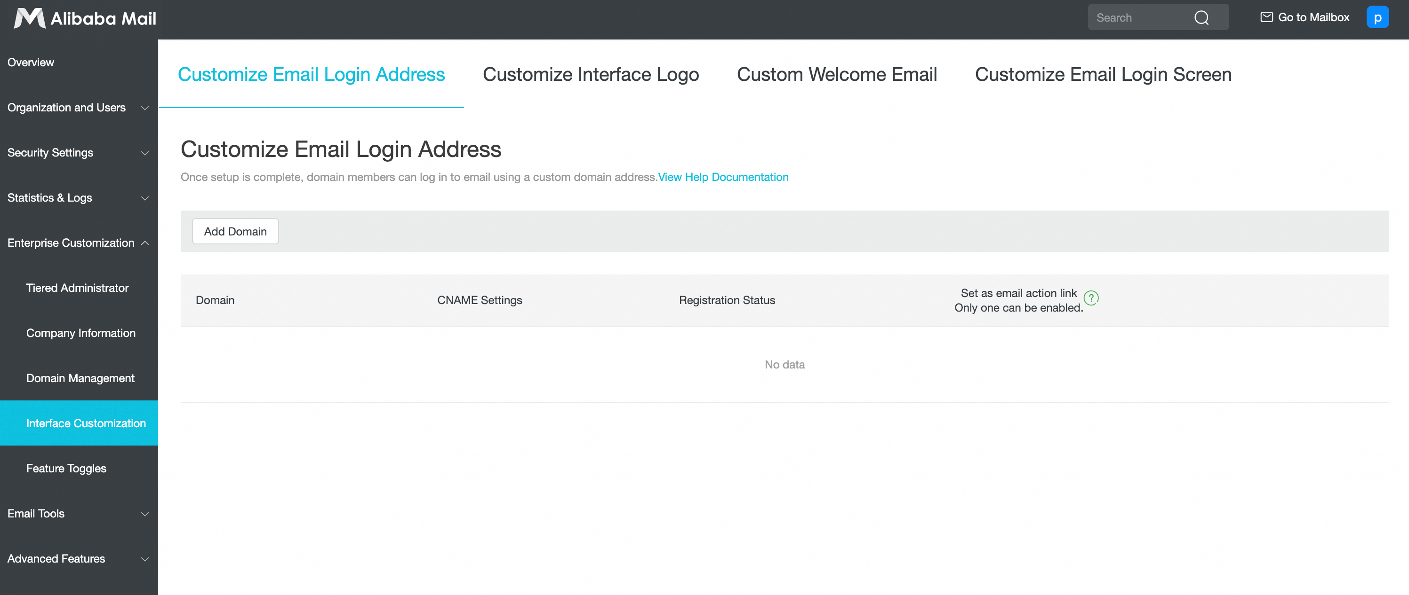Image resolution: width=1409 pixels, height=595 pixels.
Task: Select Enterprise Customization menu
Action: coord(79,243)
